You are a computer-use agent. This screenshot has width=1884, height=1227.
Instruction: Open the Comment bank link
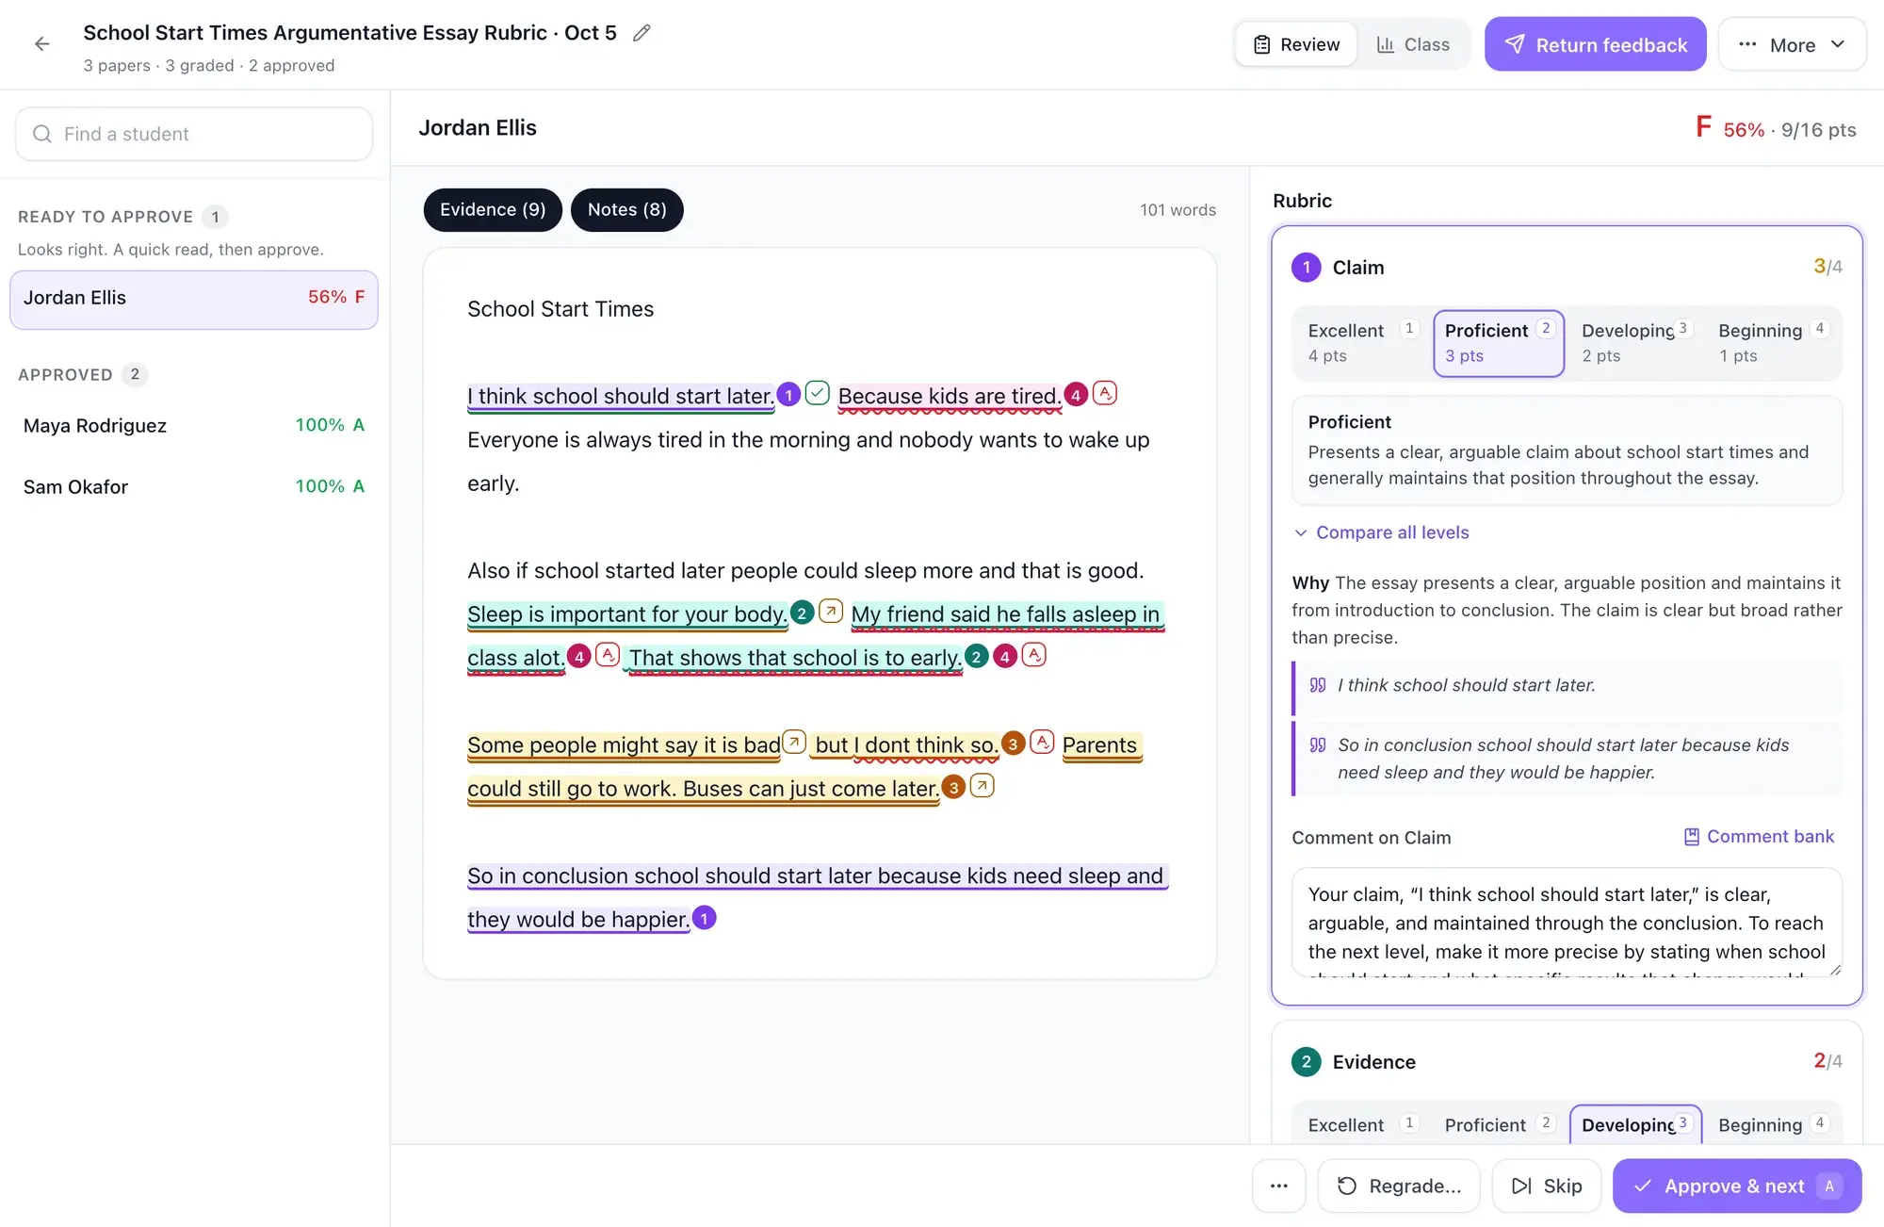click(x=1759, y=837)
